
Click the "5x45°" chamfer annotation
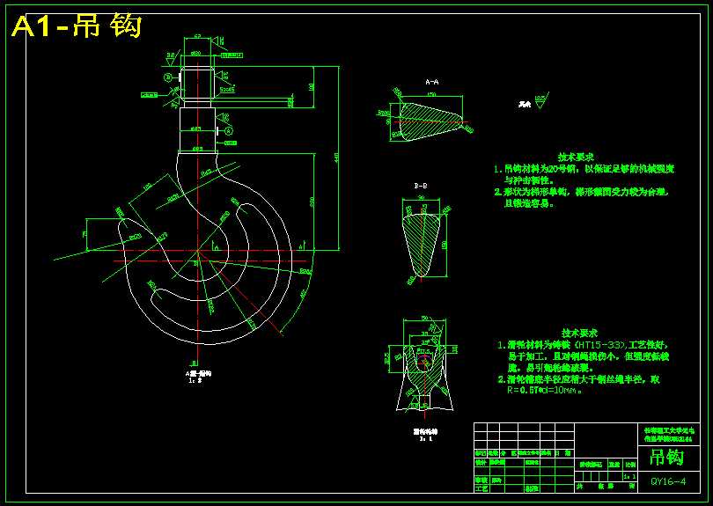227,90
